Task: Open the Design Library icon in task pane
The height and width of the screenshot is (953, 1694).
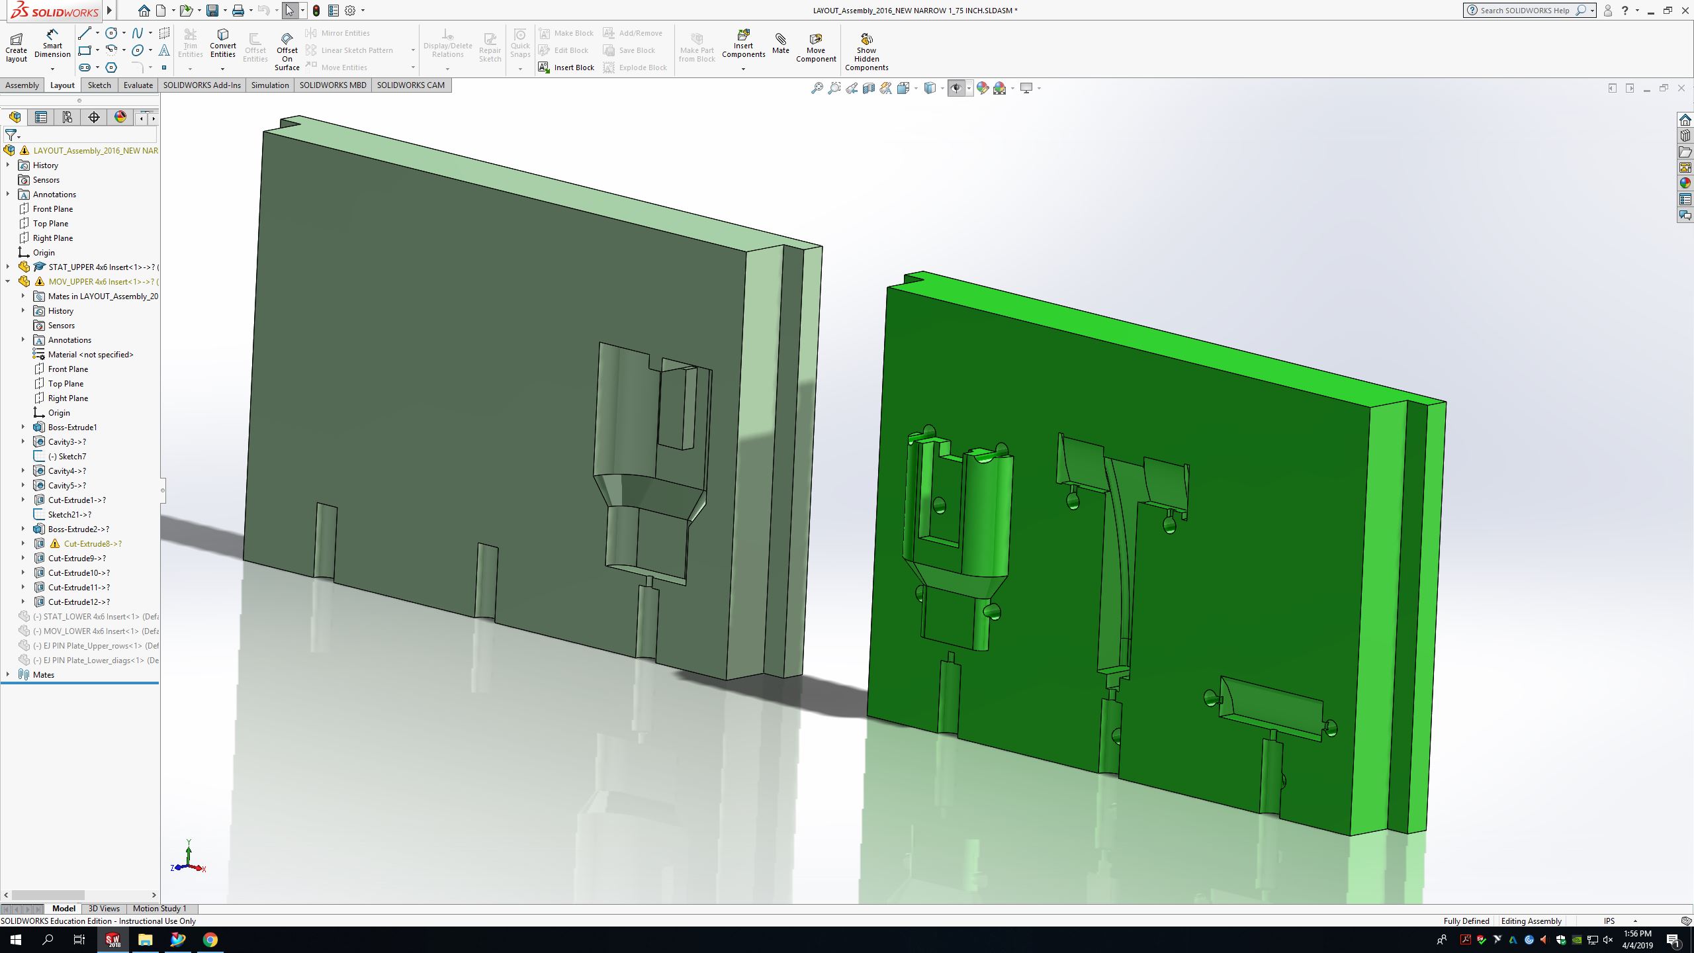Action: tap(1685, 136)
